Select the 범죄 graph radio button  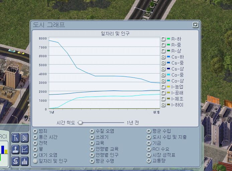(x=35, y=131)
